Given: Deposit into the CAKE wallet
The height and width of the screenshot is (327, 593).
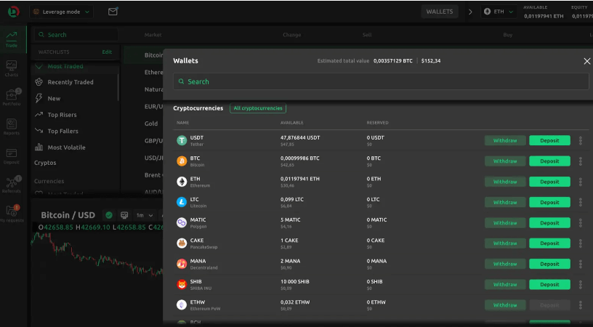Looking at the screenshot, I should pos(549,243).
